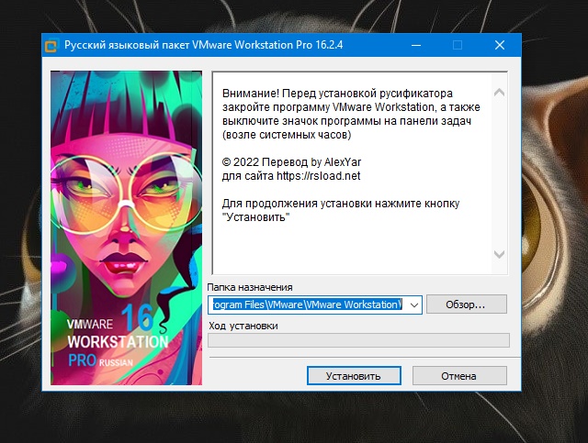This screenshot has height=443, width=588.
Task: Click the window title text
Action: click(x=204, y=45)
